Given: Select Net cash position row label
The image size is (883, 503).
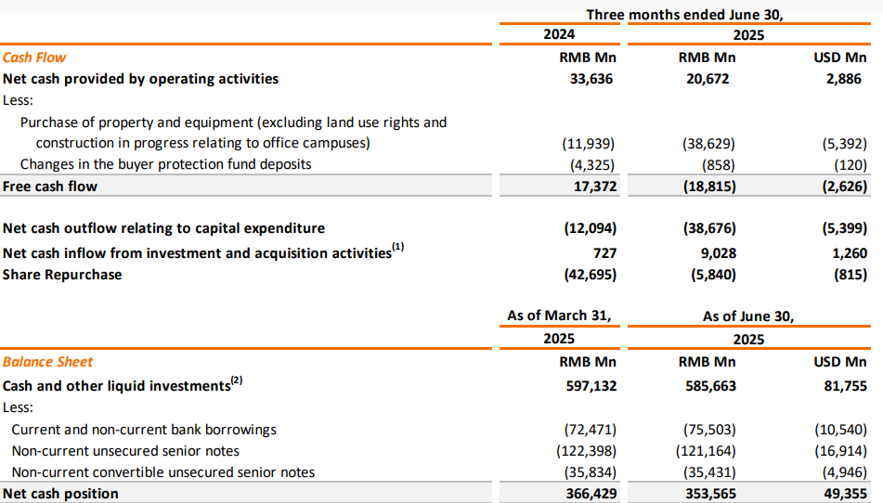Looking at the screenshot, I should coord(61,494).
